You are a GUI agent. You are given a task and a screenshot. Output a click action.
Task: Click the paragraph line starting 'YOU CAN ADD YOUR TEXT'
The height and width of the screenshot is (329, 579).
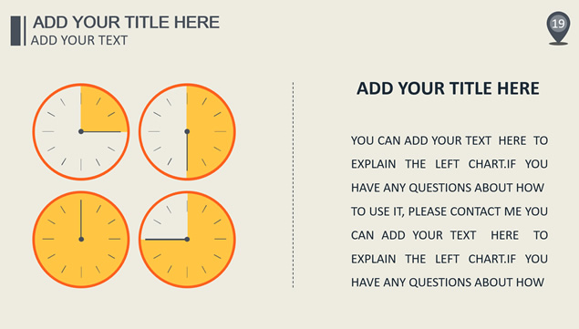tap(450, 140)
